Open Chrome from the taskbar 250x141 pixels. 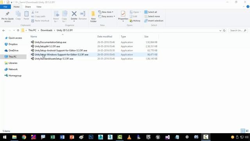(24, 137)
